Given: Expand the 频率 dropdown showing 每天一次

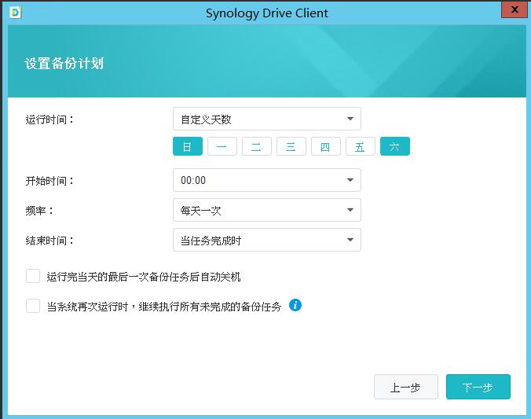Looking at the screenshot, I should click(x=266, y=210).
